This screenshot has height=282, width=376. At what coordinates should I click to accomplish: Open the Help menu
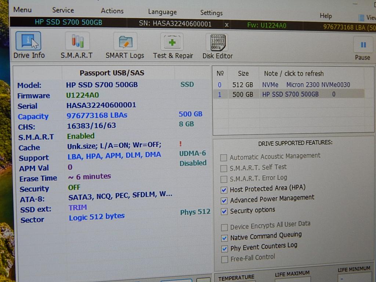(x=326, y=16)
